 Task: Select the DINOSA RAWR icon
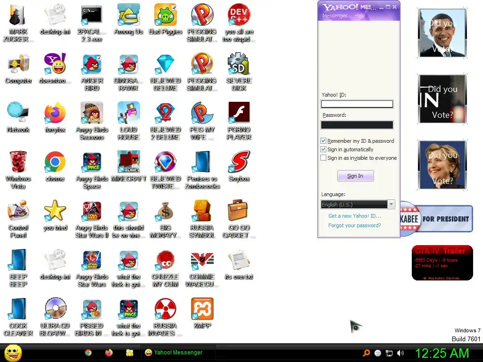click(128, 72)
